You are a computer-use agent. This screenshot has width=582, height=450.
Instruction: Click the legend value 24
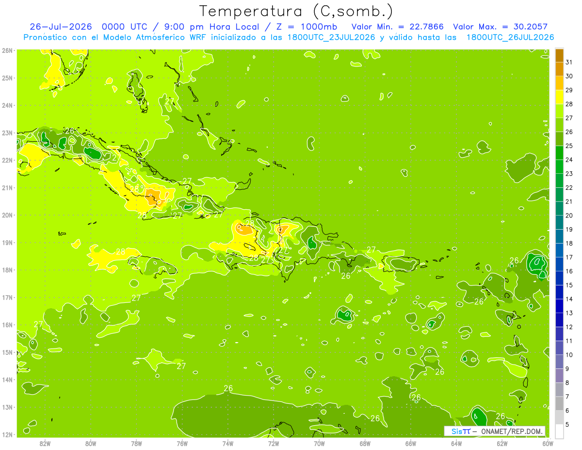click(x=569, y=160)
